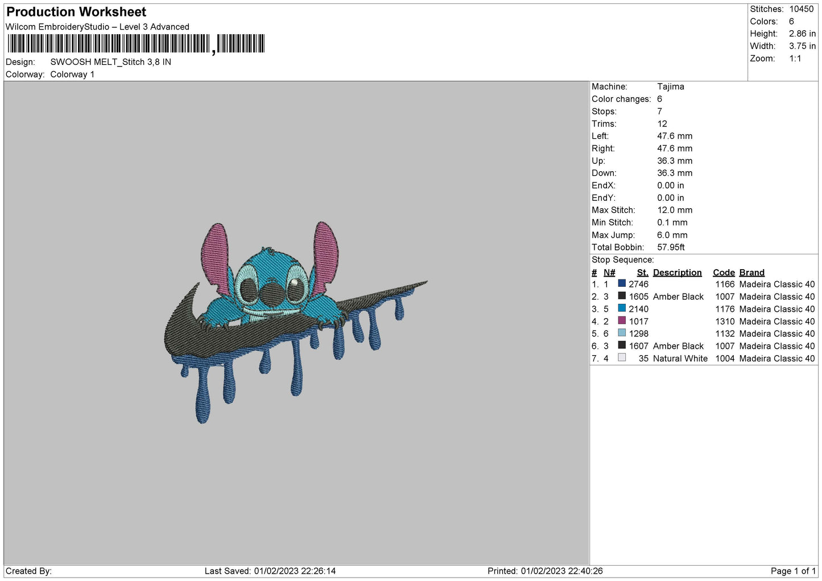
Task: Click the magenta swatch beside 1017
Action: 622,321
